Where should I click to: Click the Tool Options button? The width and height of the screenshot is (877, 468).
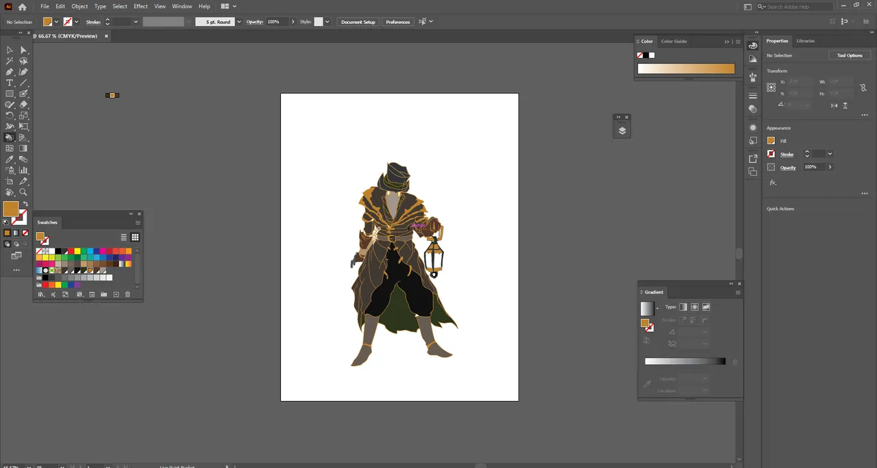[x=850, y=55]
